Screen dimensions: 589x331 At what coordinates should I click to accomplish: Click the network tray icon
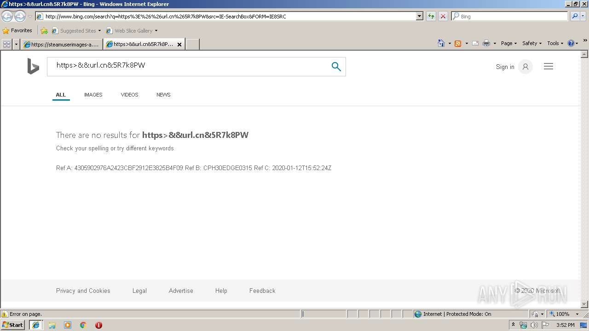[523, 325]
